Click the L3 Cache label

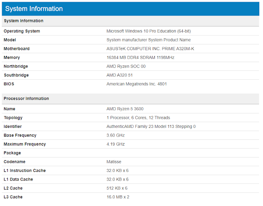tap(13, 197)
